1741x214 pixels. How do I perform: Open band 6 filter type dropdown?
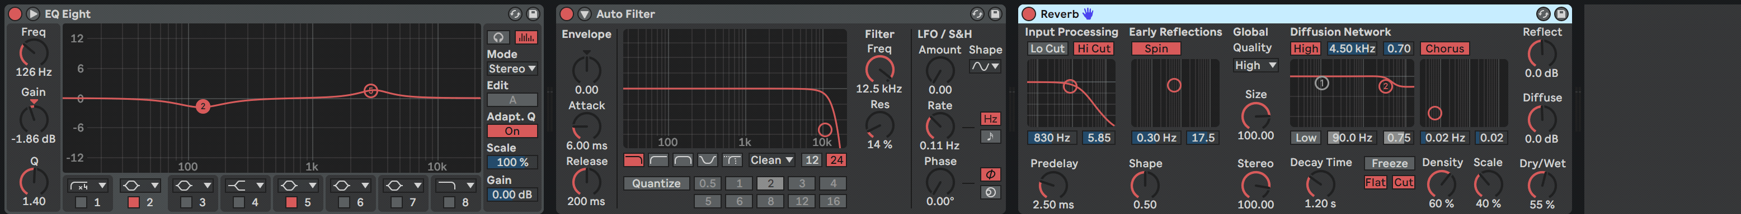tap(351, 185)
